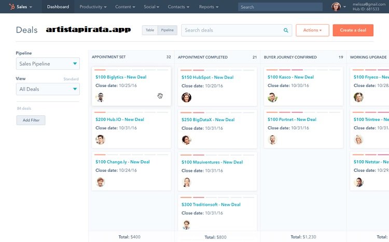Open the Contacts menu
Screen dimensions: 389x242
[178, 7]
